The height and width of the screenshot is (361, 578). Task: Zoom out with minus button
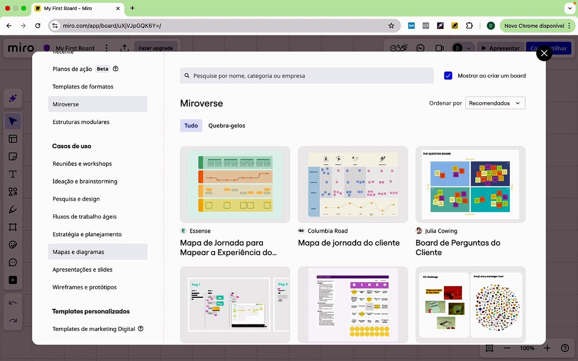coord(507,348)
